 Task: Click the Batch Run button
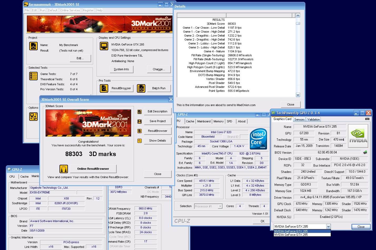[x=159, y=88]
